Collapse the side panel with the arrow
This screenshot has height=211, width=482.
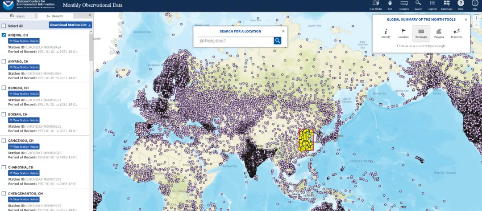coord(90,15)
